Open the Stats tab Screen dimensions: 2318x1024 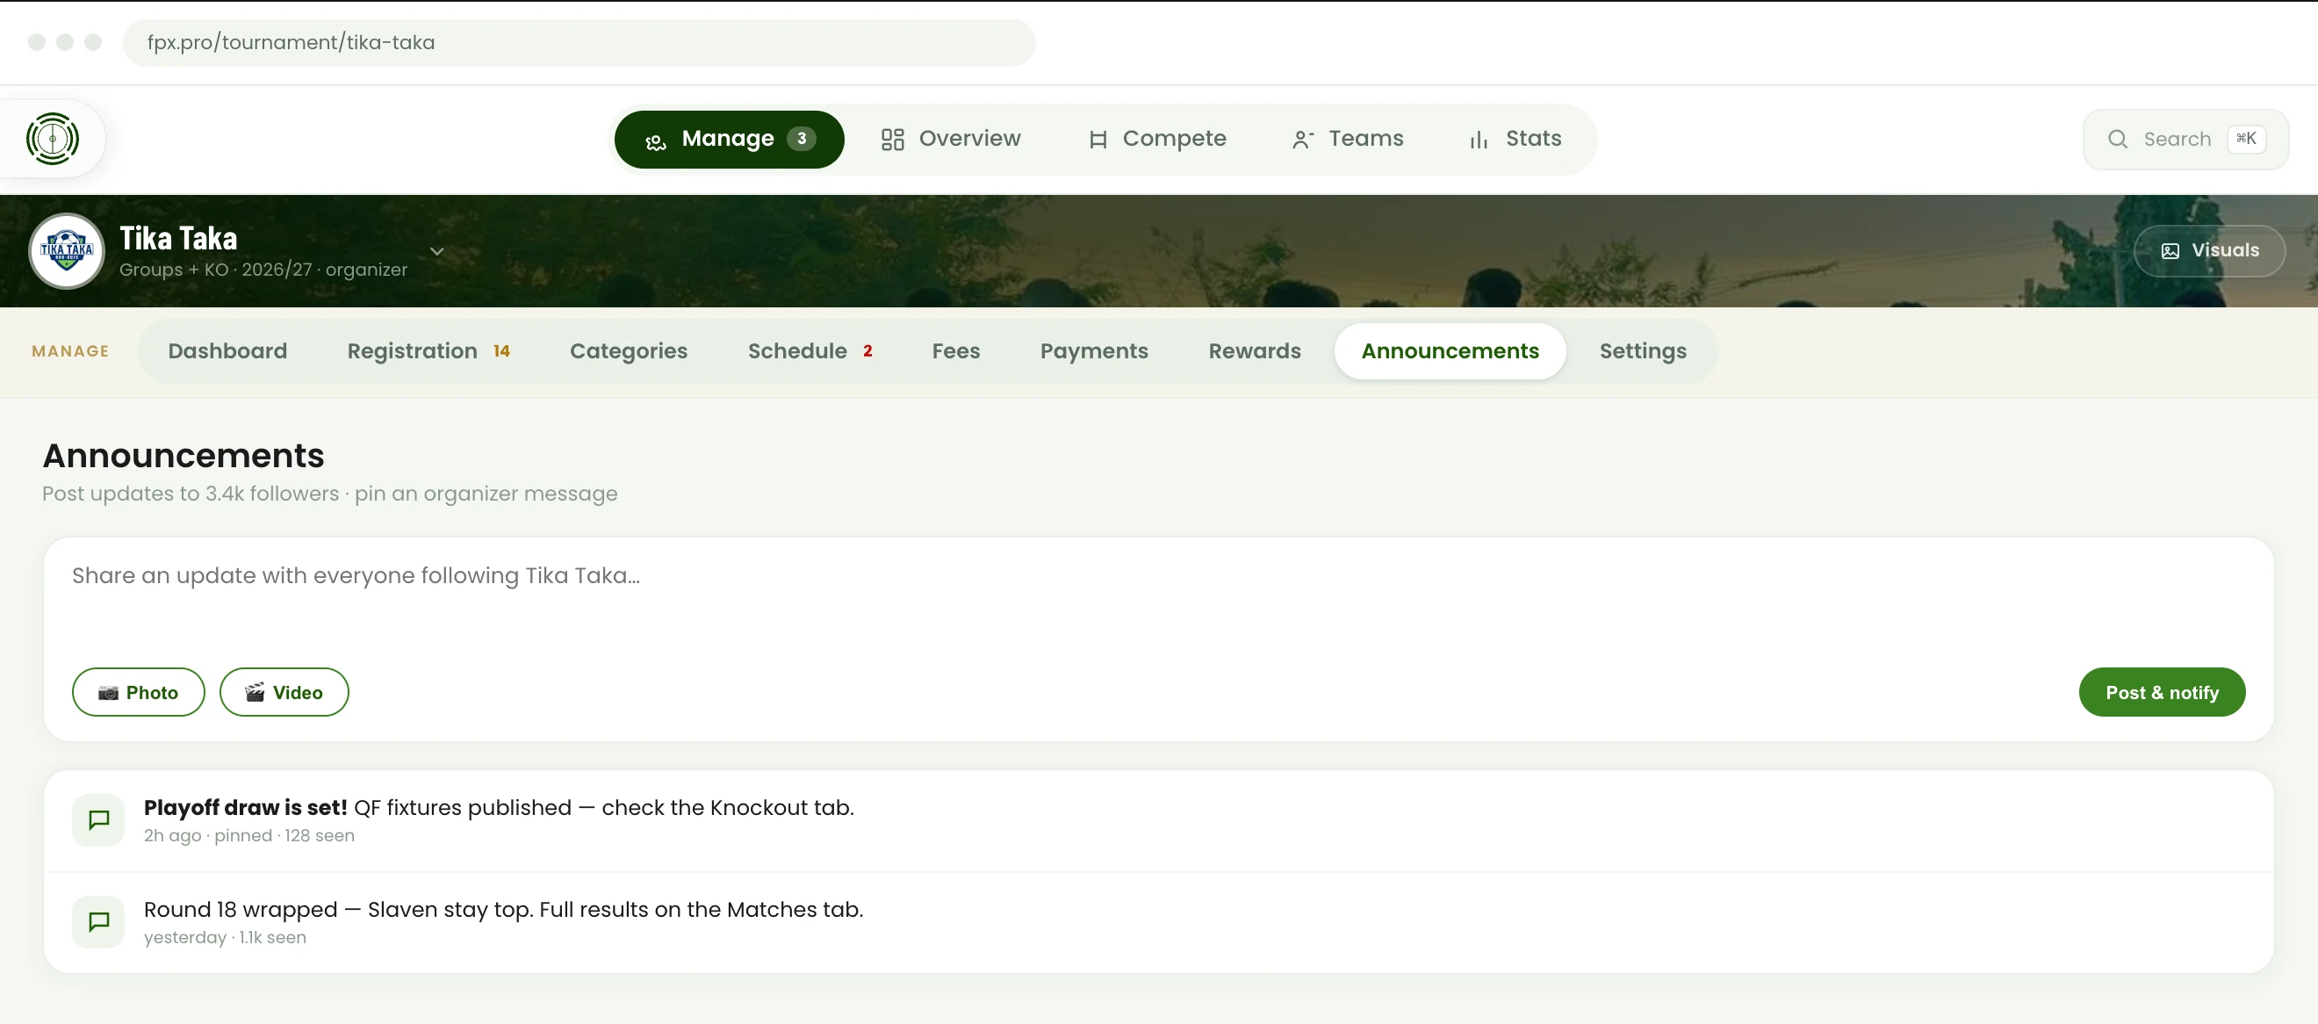tap(1515, 139)
